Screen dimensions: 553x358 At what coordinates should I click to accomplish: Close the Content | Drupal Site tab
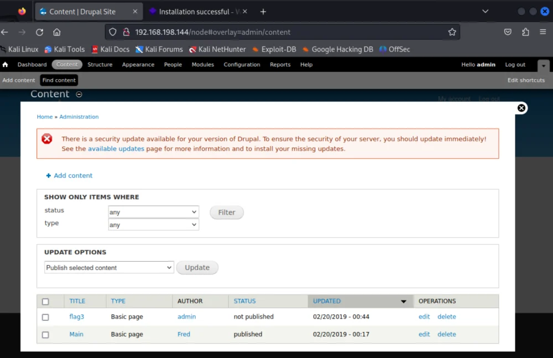[x=135, y=12]
